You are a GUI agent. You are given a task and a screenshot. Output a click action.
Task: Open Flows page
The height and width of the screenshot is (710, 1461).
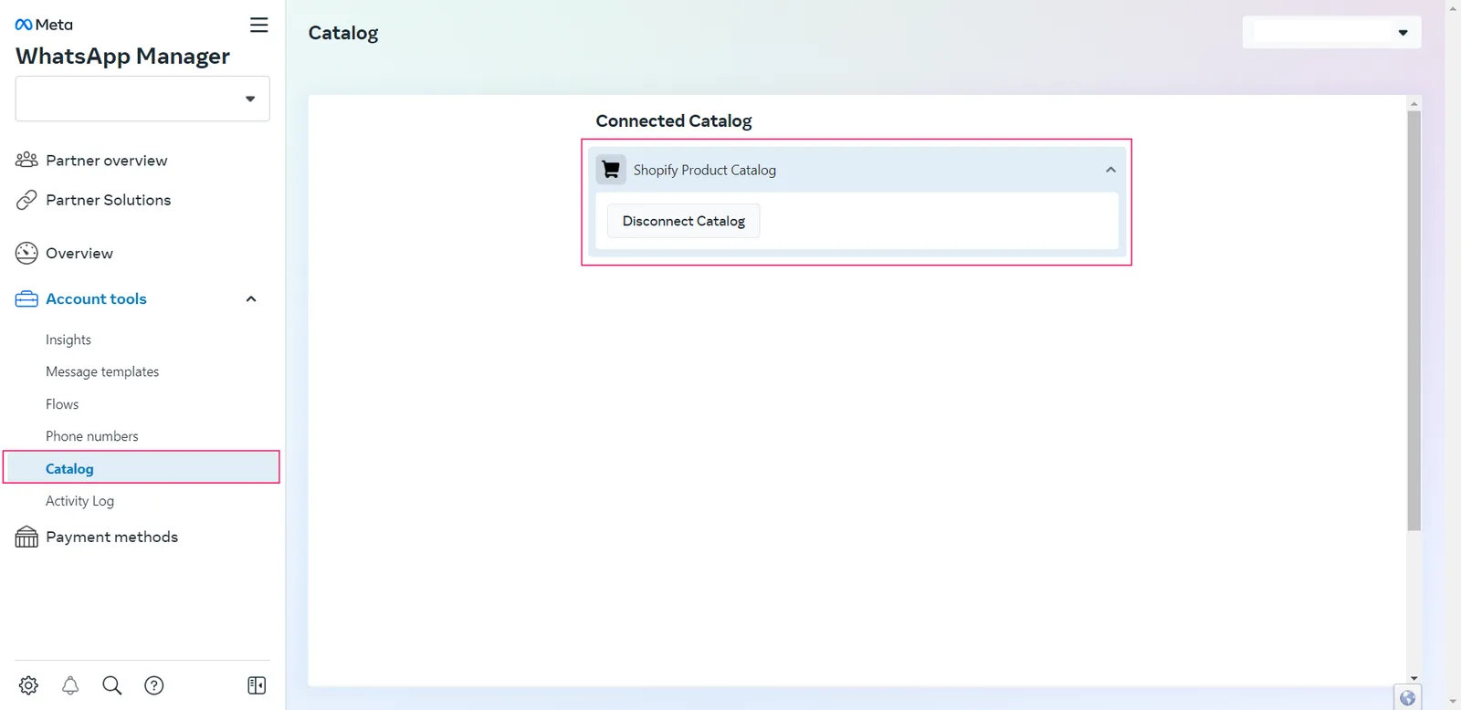click(x=62, y=404)
